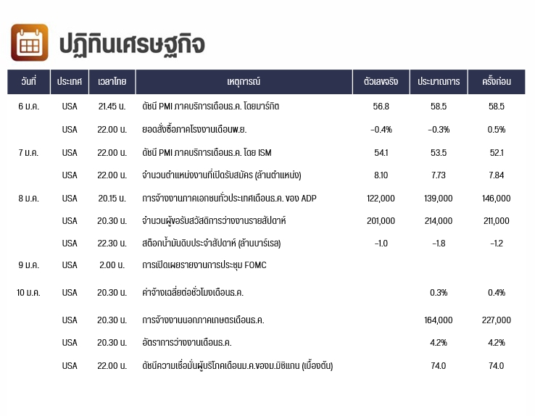Click the actual value 122,000
Viewport: 535px width, 416px height.
click(381, 199)
